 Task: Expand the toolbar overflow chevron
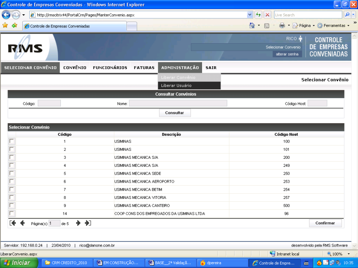pos(355,23)
